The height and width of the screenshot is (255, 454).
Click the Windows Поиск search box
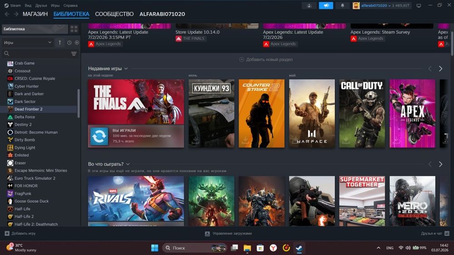click(x=195, y=248)
